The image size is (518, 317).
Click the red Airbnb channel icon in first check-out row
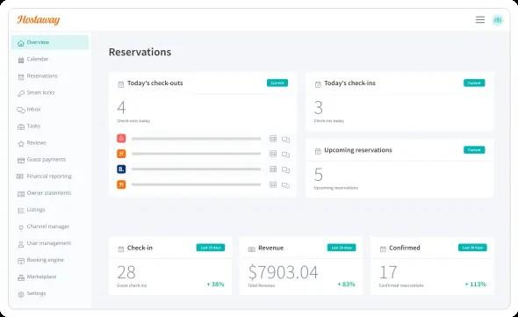121,138
